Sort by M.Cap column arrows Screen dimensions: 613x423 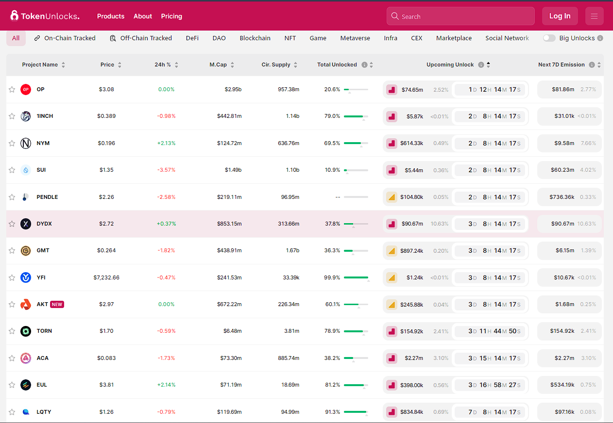click(x=232, y=65)
